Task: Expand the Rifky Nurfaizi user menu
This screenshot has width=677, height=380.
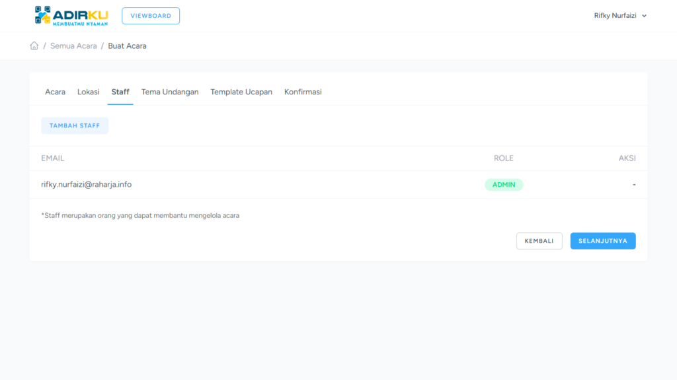Action: coord(619,16)
